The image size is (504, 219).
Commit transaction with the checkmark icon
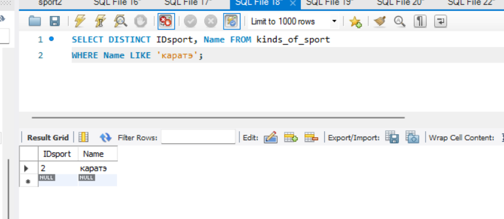[x=191, y=22]
